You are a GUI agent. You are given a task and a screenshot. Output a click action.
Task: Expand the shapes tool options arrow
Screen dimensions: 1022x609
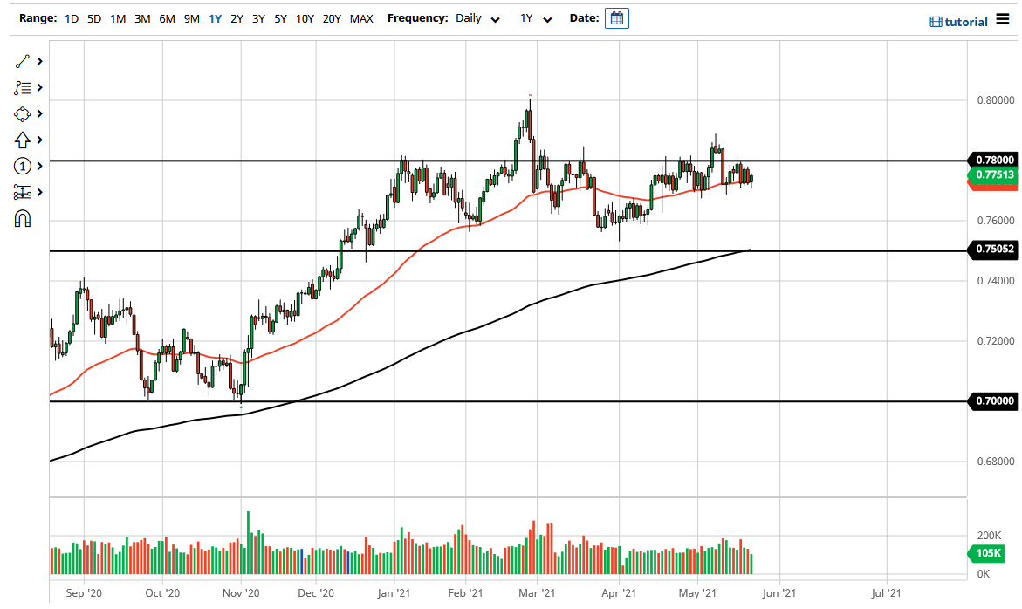click(40, 114)
